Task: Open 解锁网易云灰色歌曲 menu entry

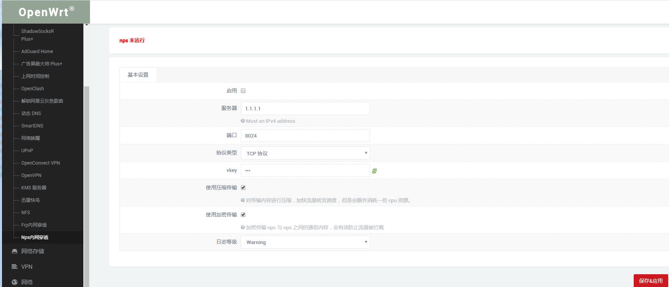Action: (42, 101)
